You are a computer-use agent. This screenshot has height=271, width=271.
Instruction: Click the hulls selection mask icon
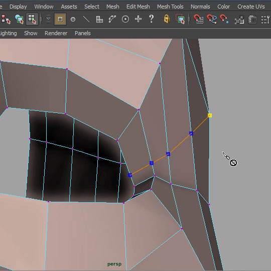(99, 19)
